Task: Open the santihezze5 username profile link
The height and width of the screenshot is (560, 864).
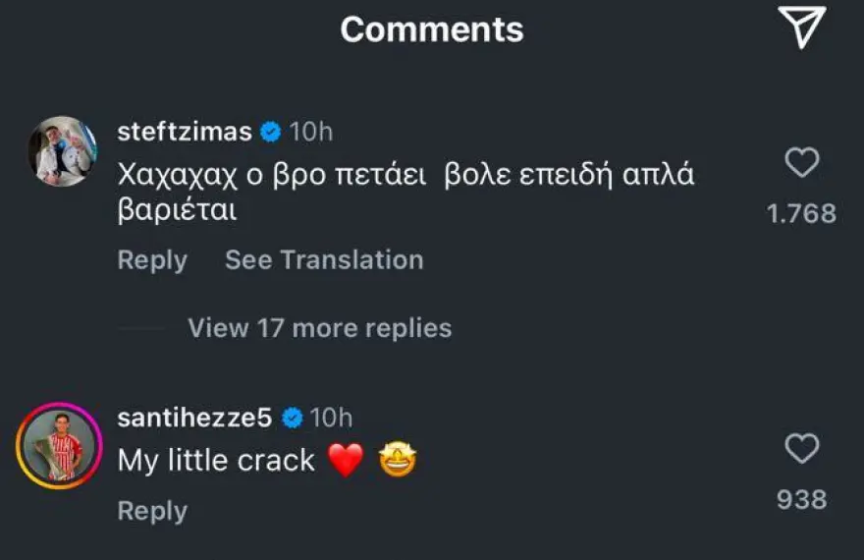Action: tap(194, 419)
